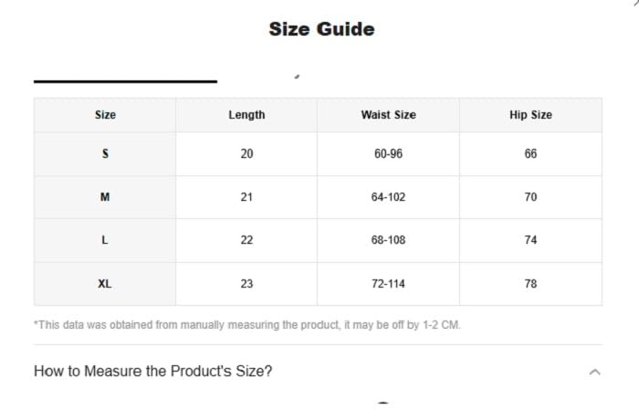Image resolution: width=639 pixels, height=410 pixels.
Task: Click the length 20 cell
Action: point(246,153)
